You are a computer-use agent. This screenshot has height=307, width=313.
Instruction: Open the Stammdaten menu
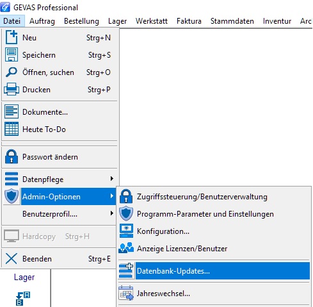pos(232,21)
